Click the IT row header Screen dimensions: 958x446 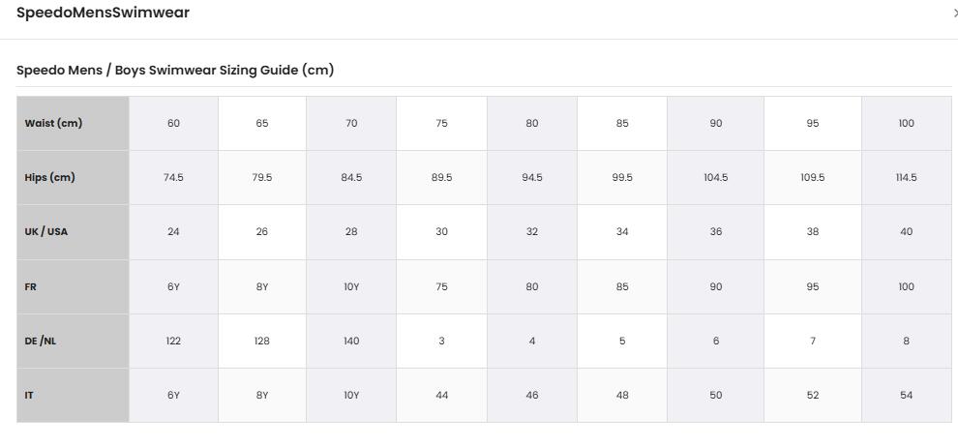(x=73, y=396)
